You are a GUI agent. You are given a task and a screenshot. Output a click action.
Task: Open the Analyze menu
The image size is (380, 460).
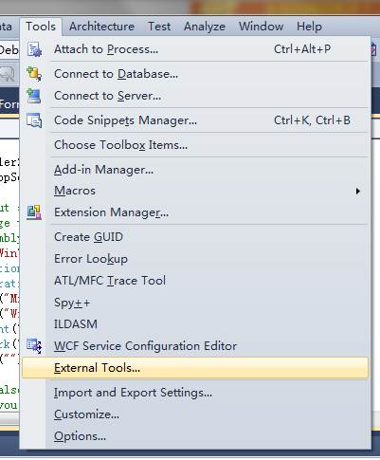pos(205,27)
